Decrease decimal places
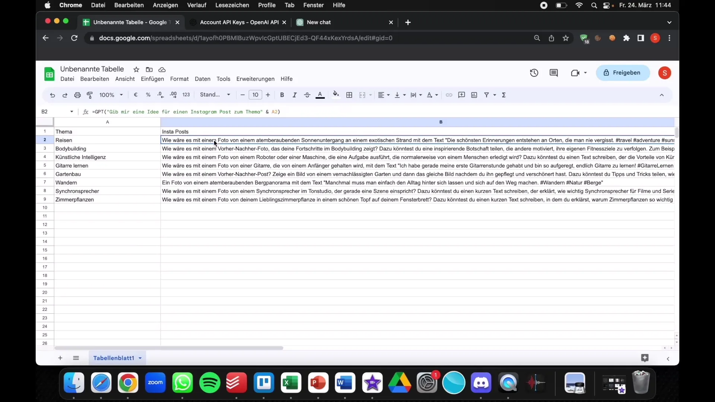 pos(161,95)
